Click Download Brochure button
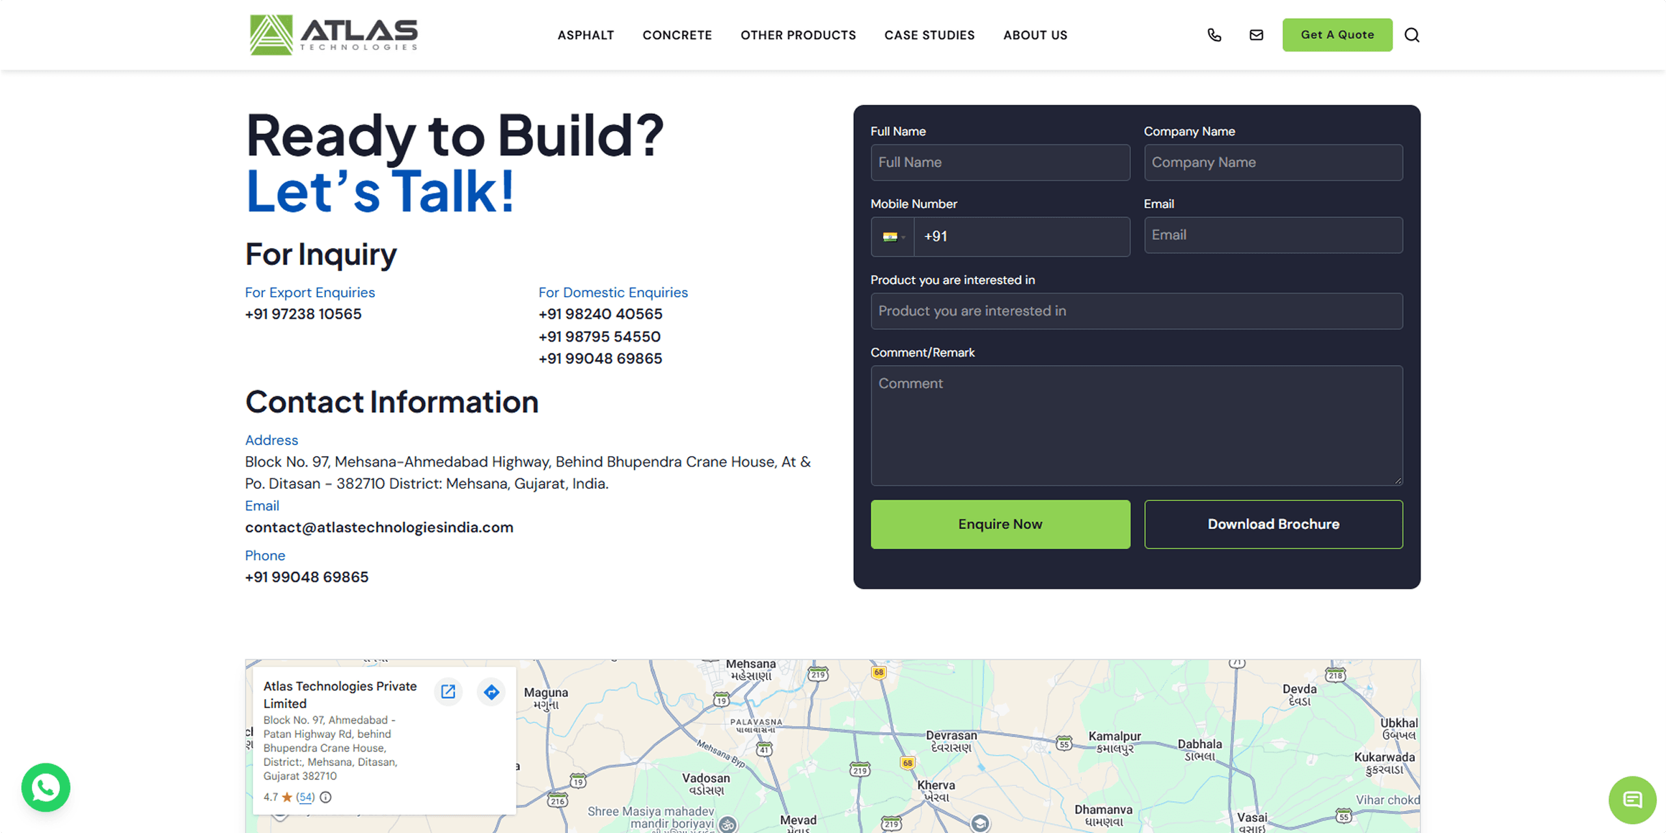The height and width of the screenshot is (833, 1666). pyautogui.click(x=1274, y=525)
